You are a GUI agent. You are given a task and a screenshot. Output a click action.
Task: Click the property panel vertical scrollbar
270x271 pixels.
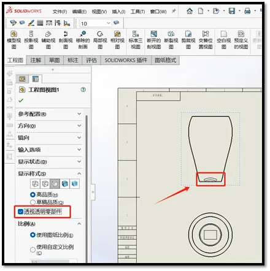click(x=87, y=188)
